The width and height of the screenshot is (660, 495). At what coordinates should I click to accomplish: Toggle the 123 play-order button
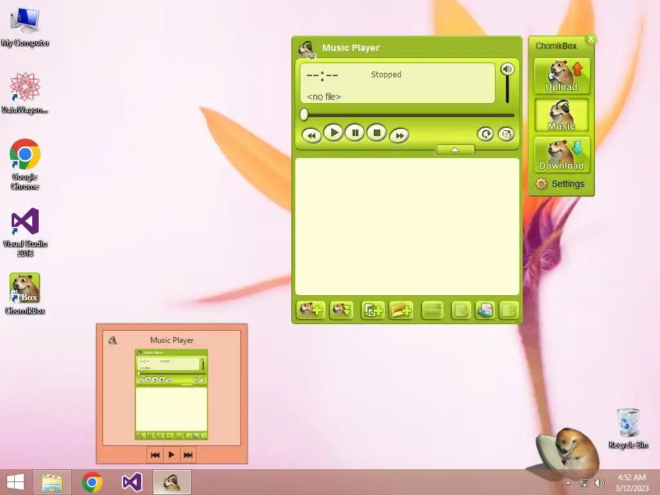coord(507,134)
